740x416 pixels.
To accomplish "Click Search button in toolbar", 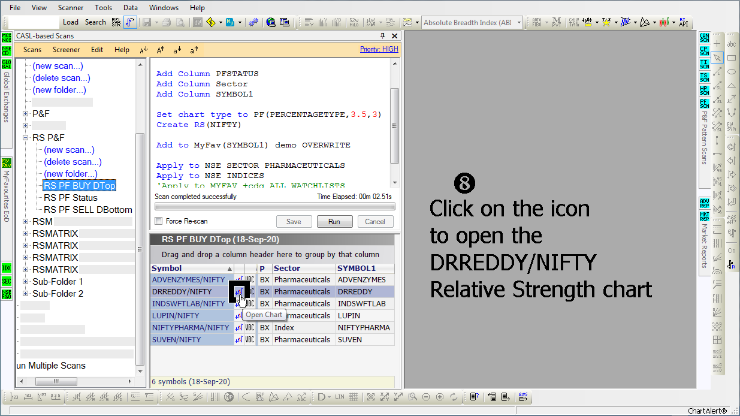I will [95, 22].
